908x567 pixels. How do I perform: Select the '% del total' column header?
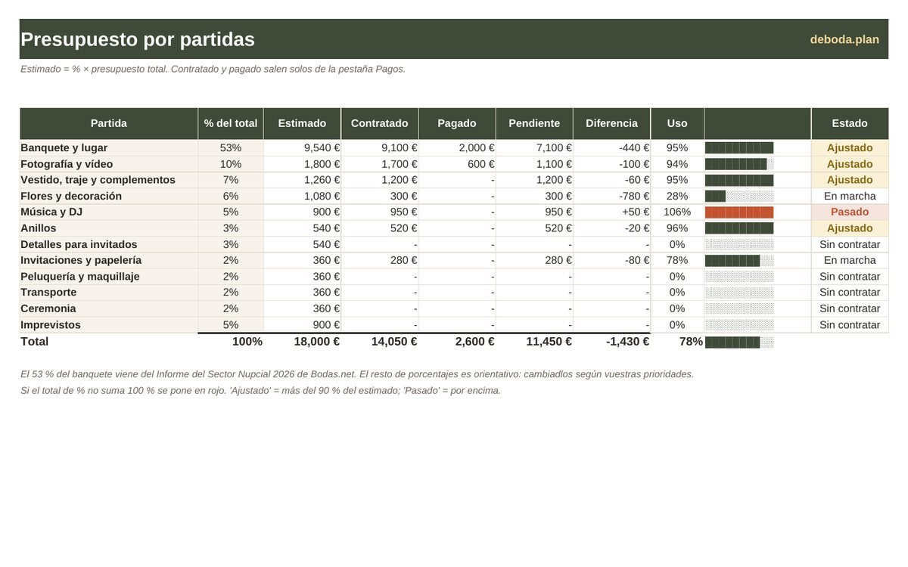coord(231,123)
